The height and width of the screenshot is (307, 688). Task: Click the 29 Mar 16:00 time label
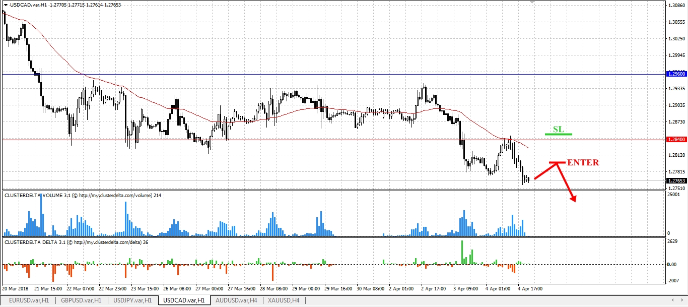339,289
